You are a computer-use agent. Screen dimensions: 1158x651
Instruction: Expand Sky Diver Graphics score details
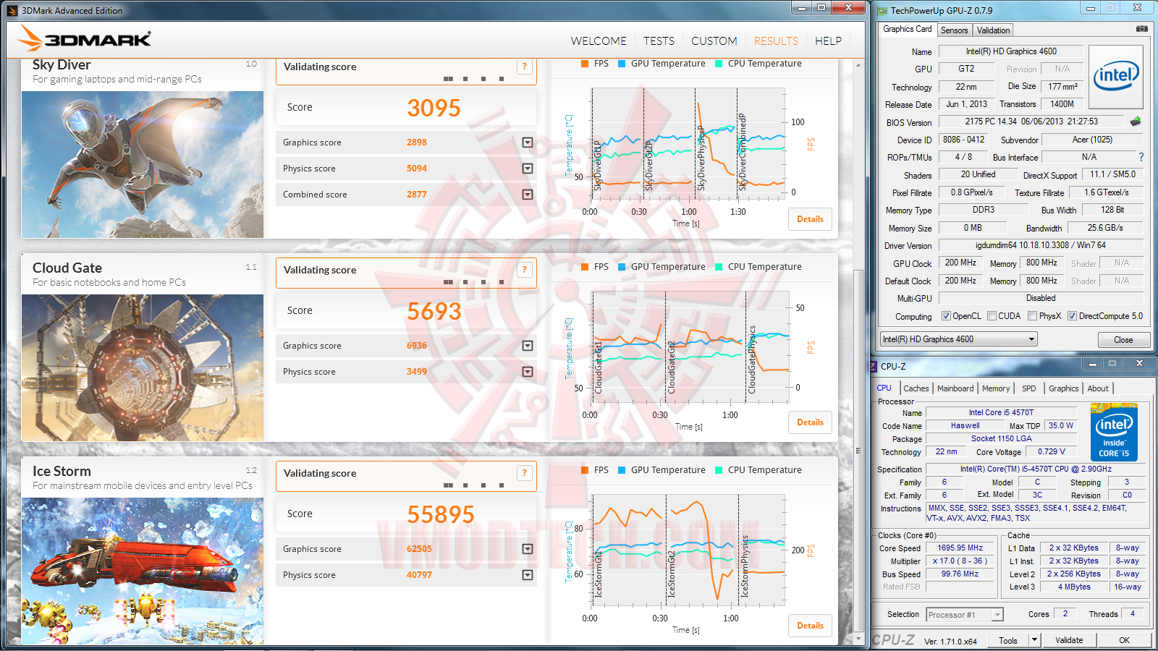pyautogui.click(x=528, y=142)
